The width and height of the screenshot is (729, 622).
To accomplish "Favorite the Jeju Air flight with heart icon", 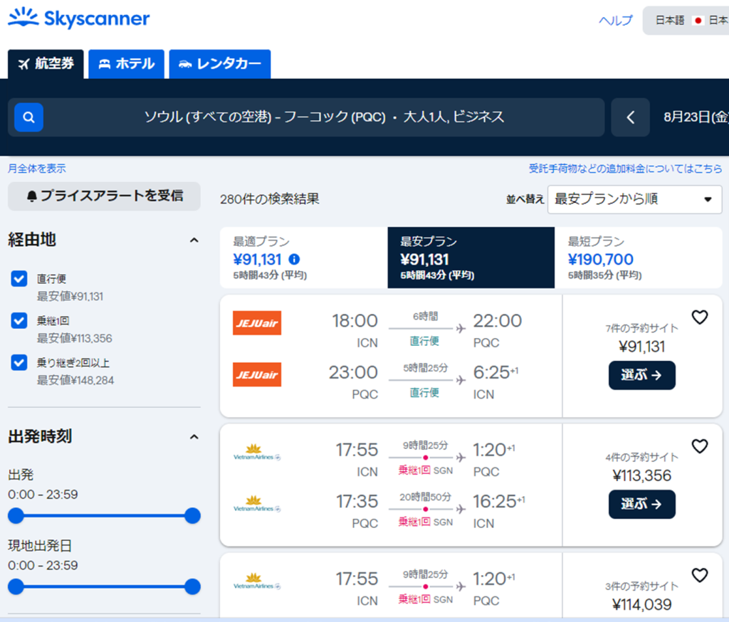I will (x=700, y=317).
